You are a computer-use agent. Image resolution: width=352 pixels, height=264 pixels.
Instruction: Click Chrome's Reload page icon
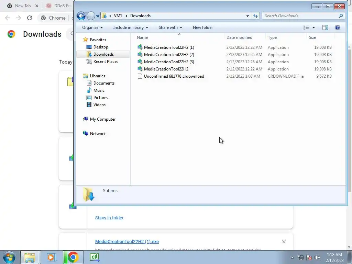pos(30,18)
